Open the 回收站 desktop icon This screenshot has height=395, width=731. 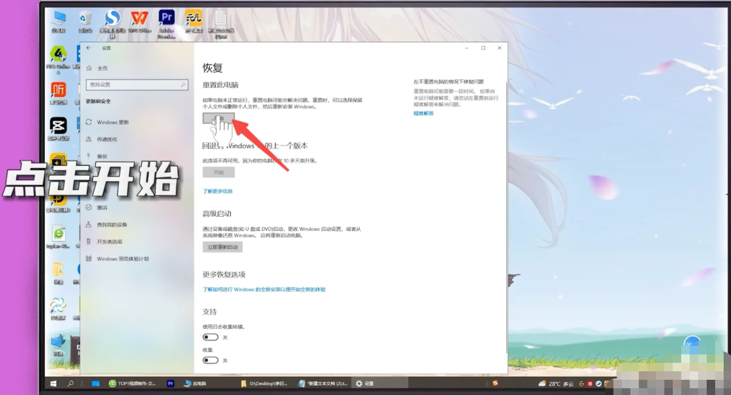click(85, 21)
